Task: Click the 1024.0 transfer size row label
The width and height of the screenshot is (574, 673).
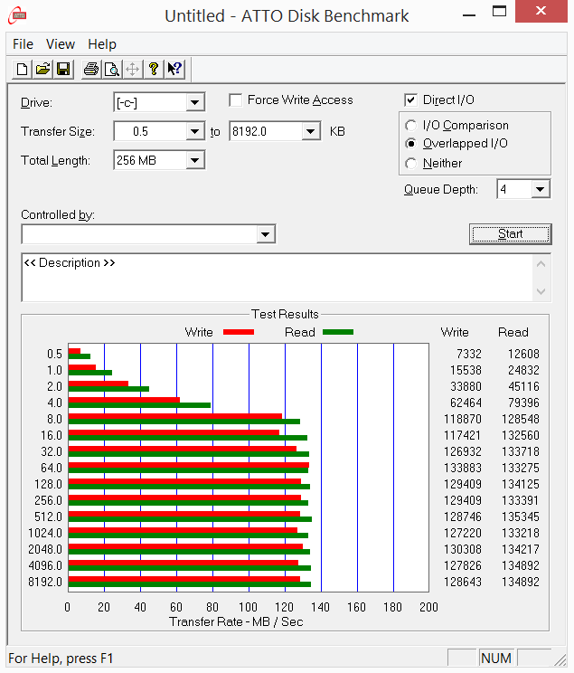Action: tap(45, 533)
